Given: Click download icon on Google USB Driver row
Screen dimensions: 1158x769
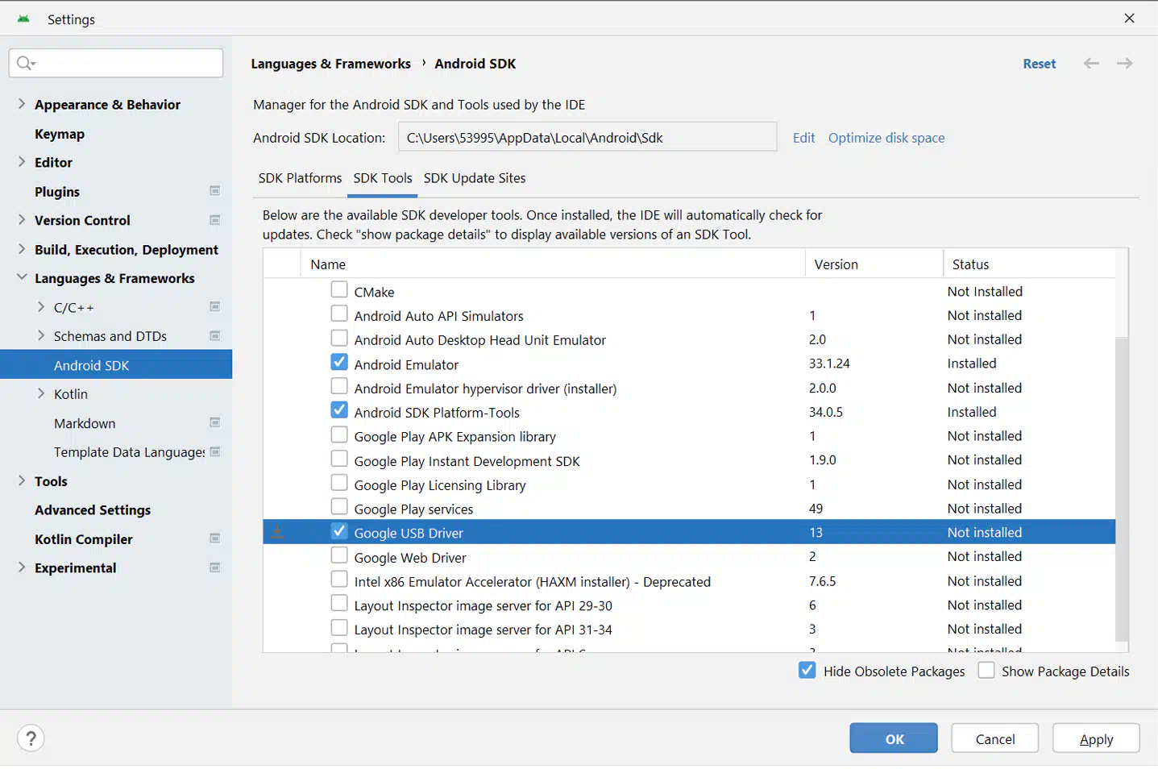Looking at the screenshot, I should coord(277,532).
